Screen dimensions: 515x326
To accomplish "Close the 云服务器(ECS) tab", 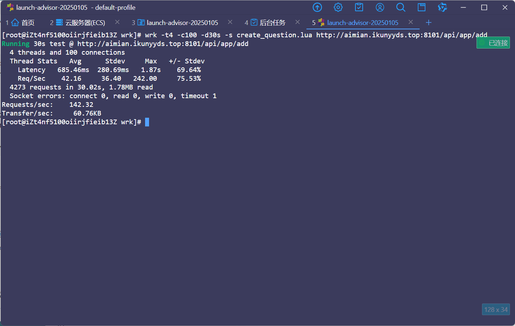I will 117,22.
